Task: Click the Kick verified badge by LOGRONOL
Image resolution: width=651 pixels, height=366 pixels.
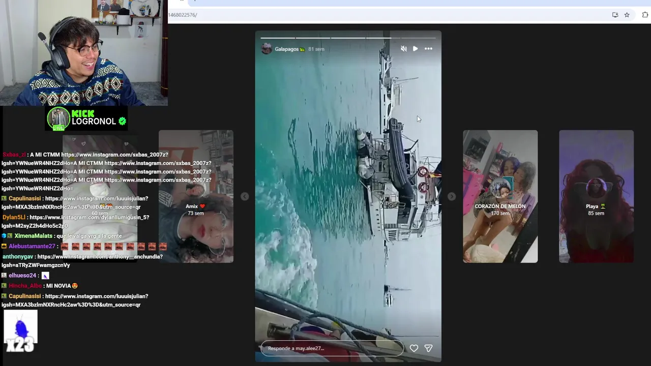Action: point(122,121)
